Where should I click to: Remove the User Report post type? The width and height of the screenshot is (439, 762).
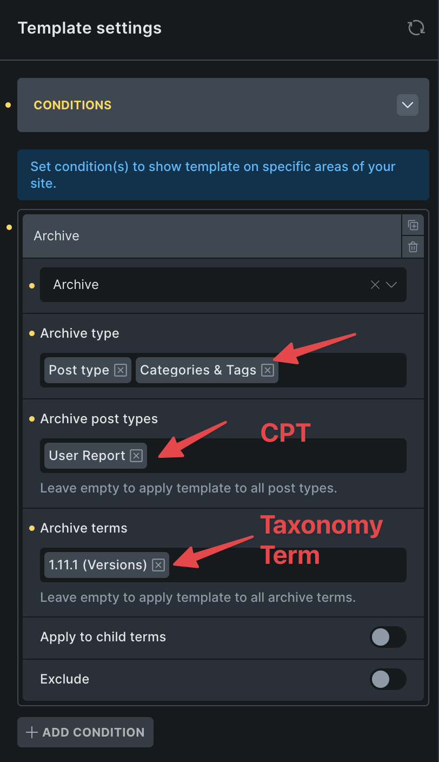tap(136, 456)
